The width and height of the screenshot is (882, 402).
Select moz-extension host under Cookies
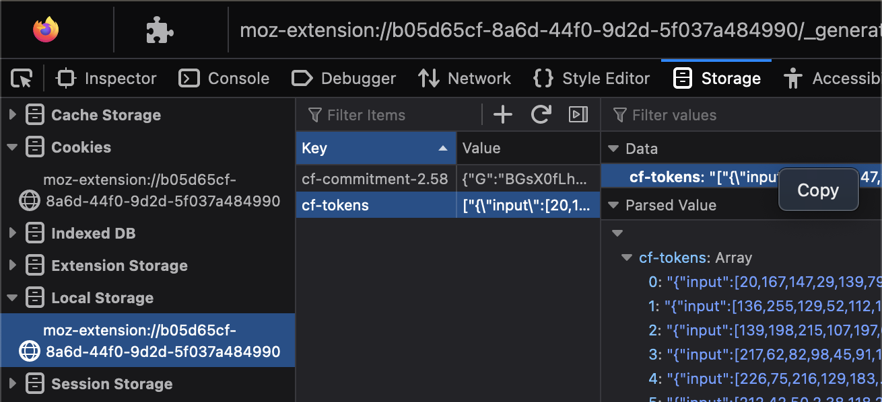[x=147, y=190]
